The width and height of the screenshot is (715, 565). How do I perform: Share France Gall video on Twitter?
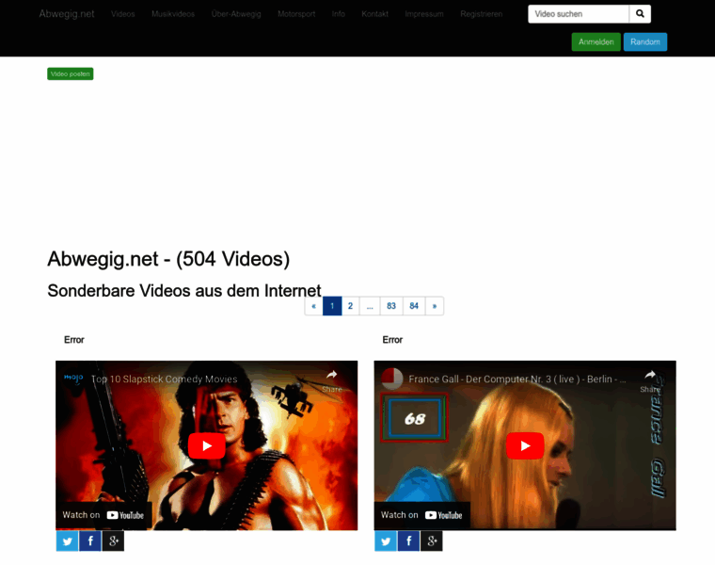pyautogui.click(x=386, y=541)
